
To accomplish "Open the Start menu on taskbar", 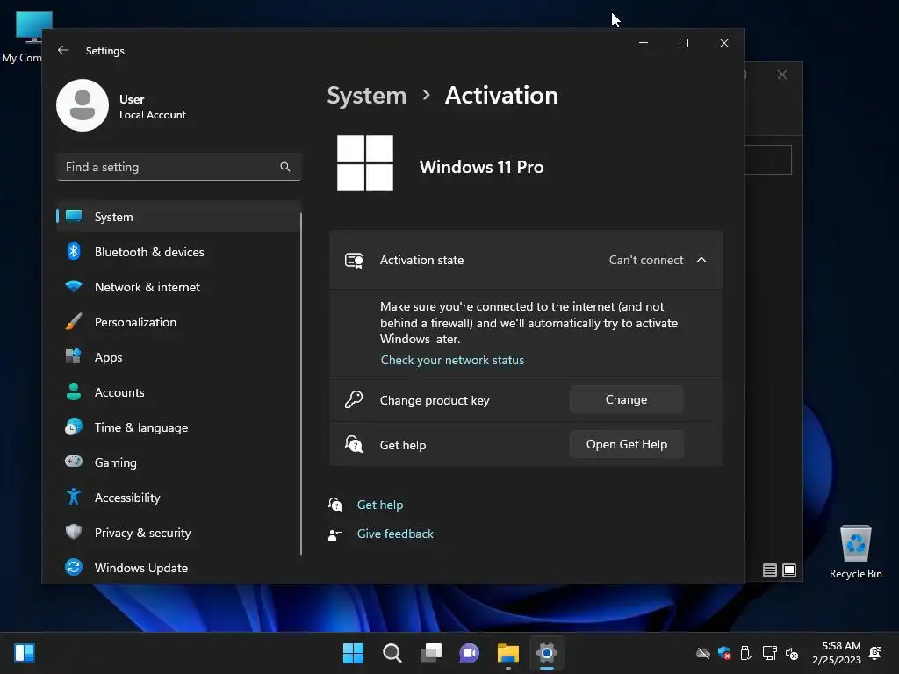I will 353,653.
